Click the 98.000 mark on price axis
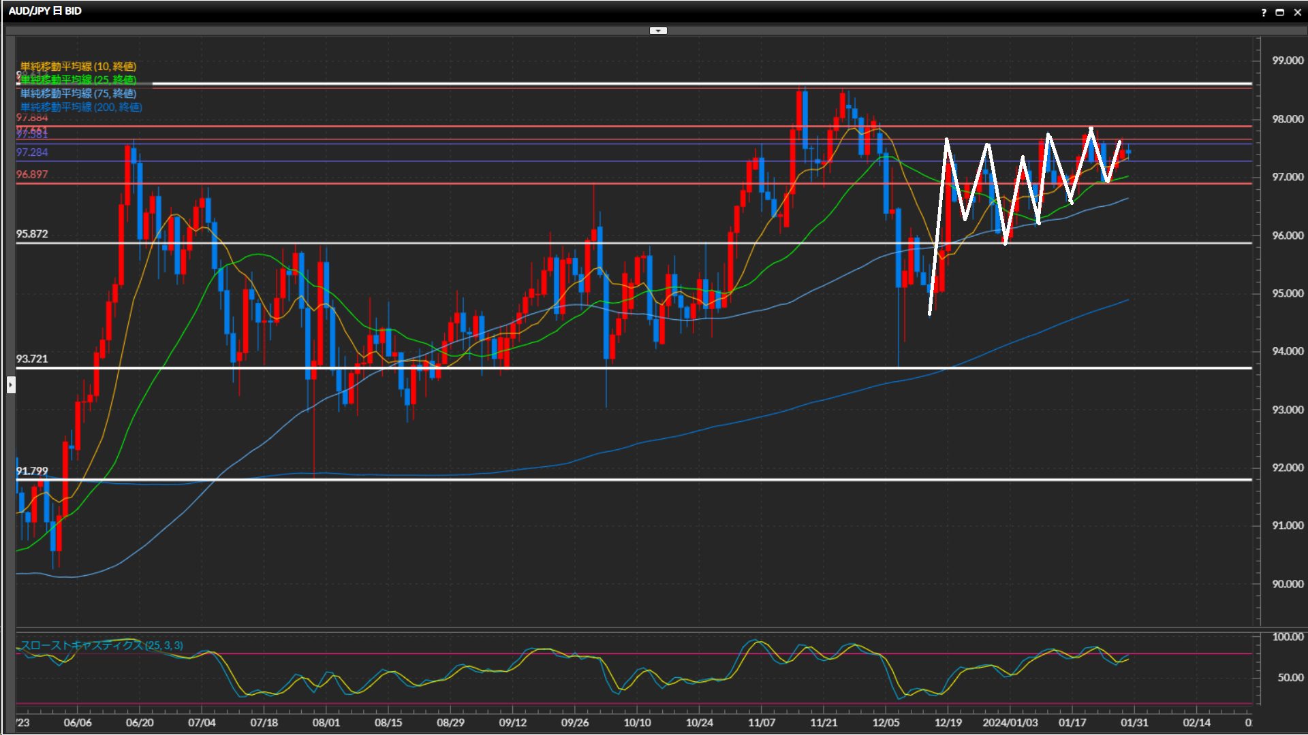The image size is (1308, 735). point(1287,119)
